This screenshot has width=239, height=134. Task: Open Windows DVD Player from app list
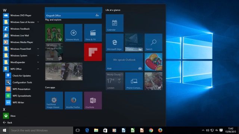click(21, 15)
